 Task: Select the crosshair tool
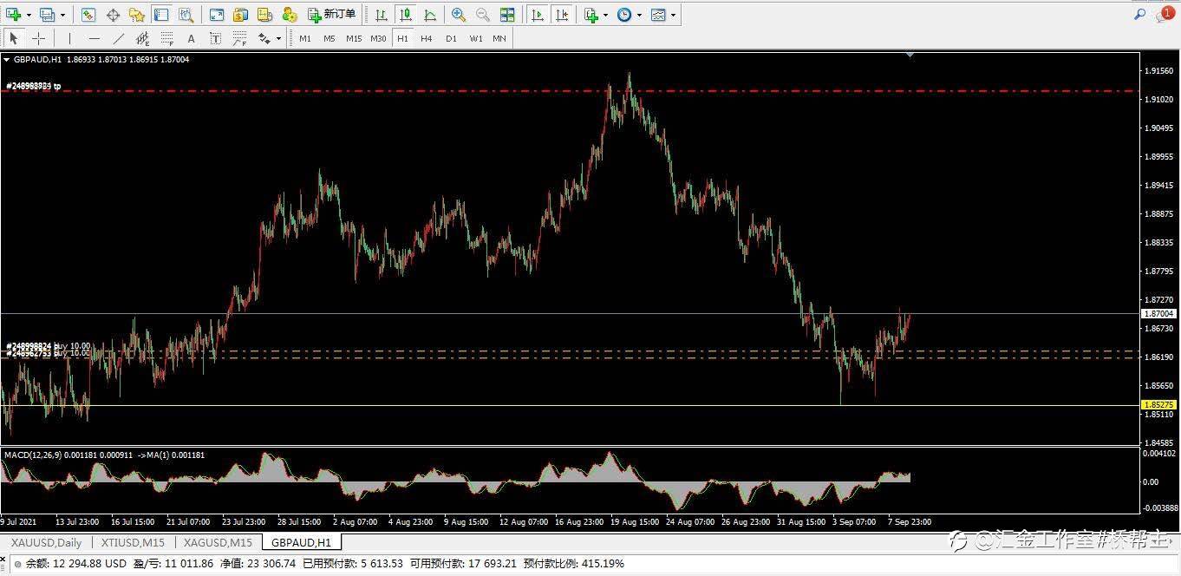(x=38, y=38)
